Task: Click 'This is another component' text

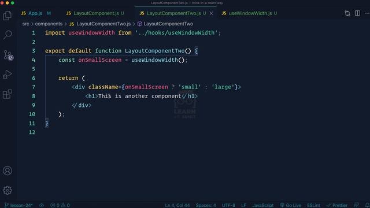Action: [x=140, y=96]
